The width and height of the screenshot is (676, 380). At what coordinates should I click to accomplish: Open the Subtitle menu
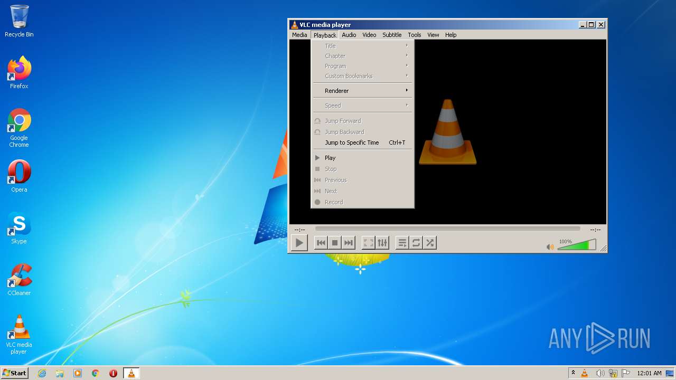pos(392,35)
